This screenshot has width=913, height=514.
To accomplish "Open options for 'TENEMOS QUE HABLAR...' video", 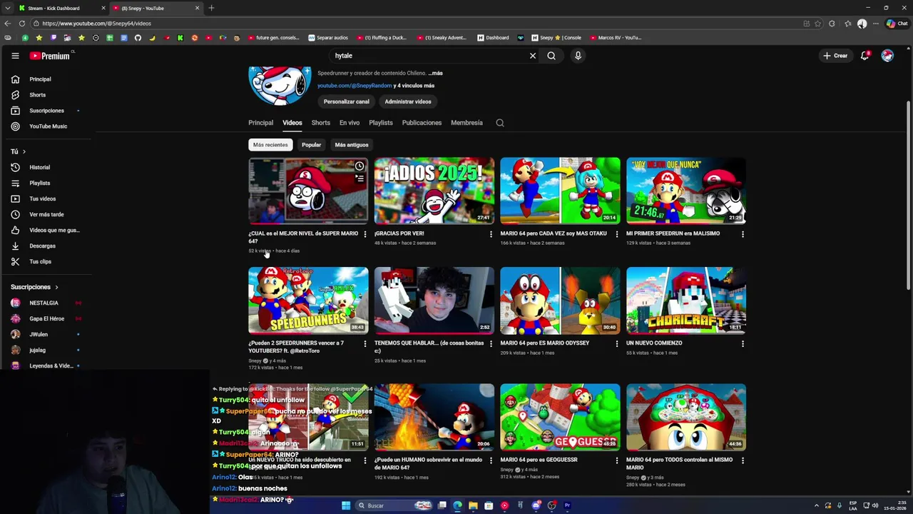I will [x=491, y=344].
